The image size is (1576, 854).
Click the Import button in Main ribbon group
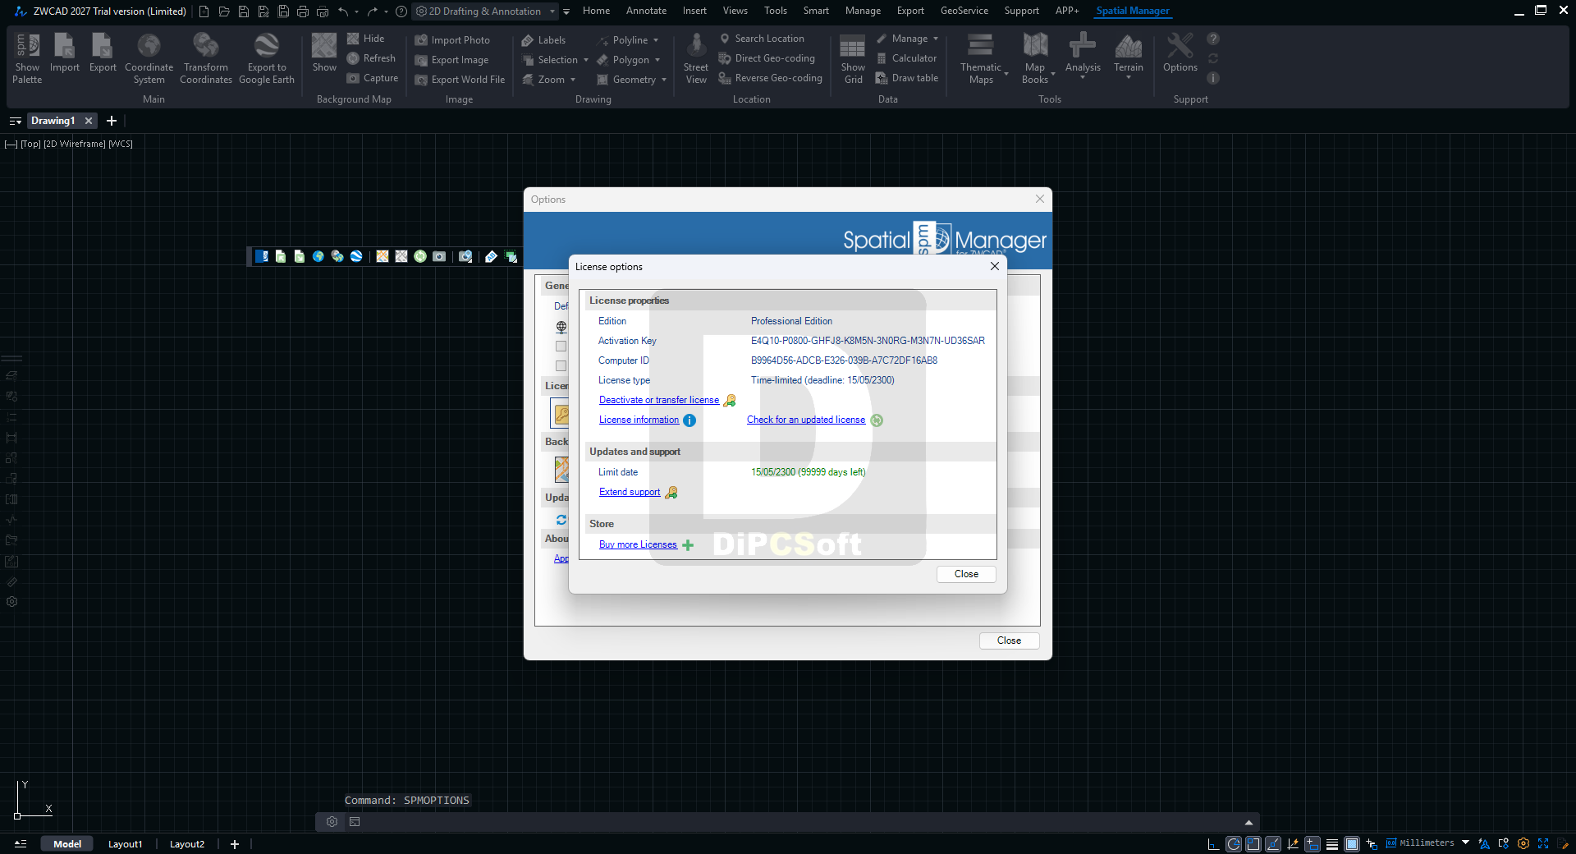[x=65, y=53]
